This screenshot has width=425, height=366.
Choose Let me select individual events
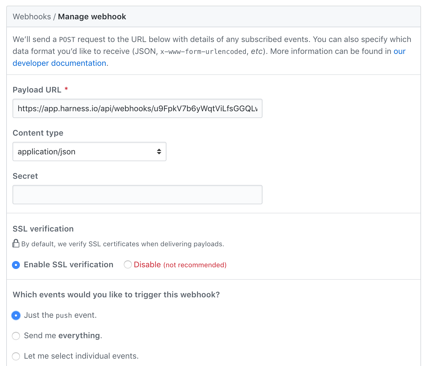click(16, 356)
